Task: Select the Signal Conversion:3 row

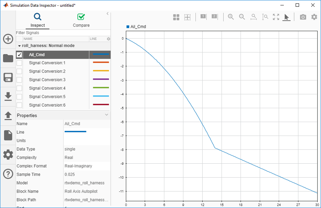Action: coord(63,80)
